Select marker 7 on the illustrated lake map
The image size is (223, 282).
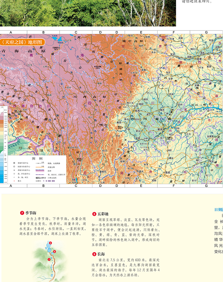tap(49, 259)
